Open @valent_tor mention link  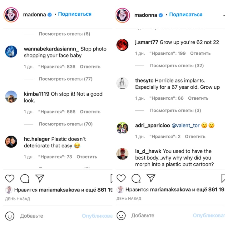(x=186, y=125)
